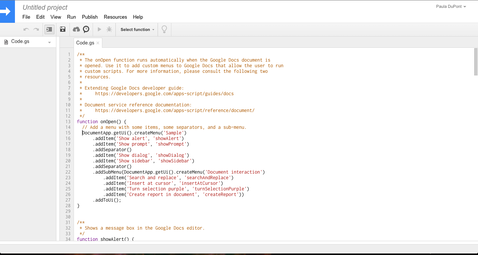This screenshot has width=478, height=255.
Task: Open the View menu
Action: [x=56, y=17]
